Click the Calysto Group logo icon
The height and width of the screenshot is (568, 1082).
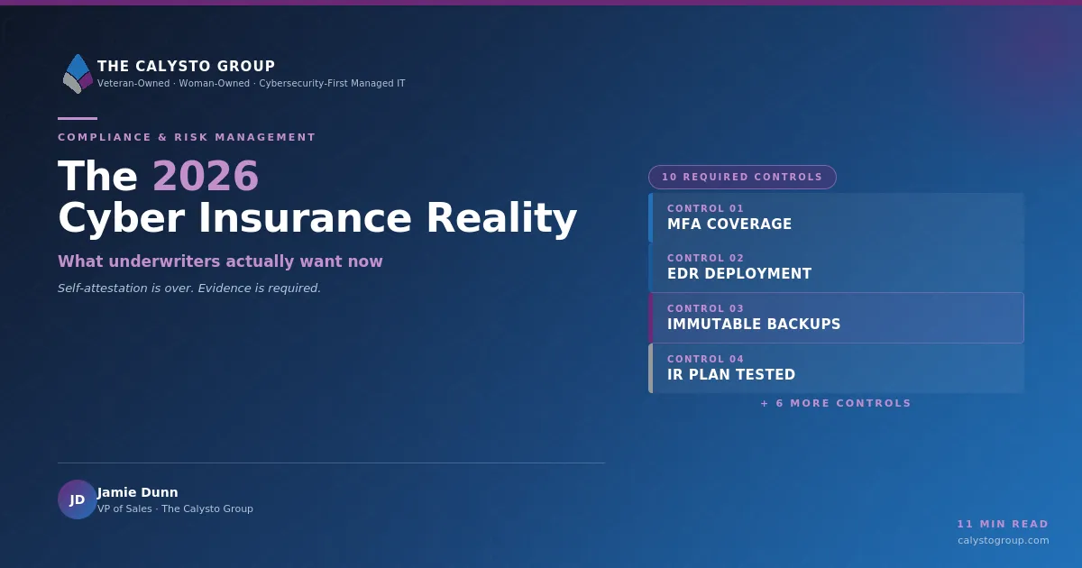point(78,74)
